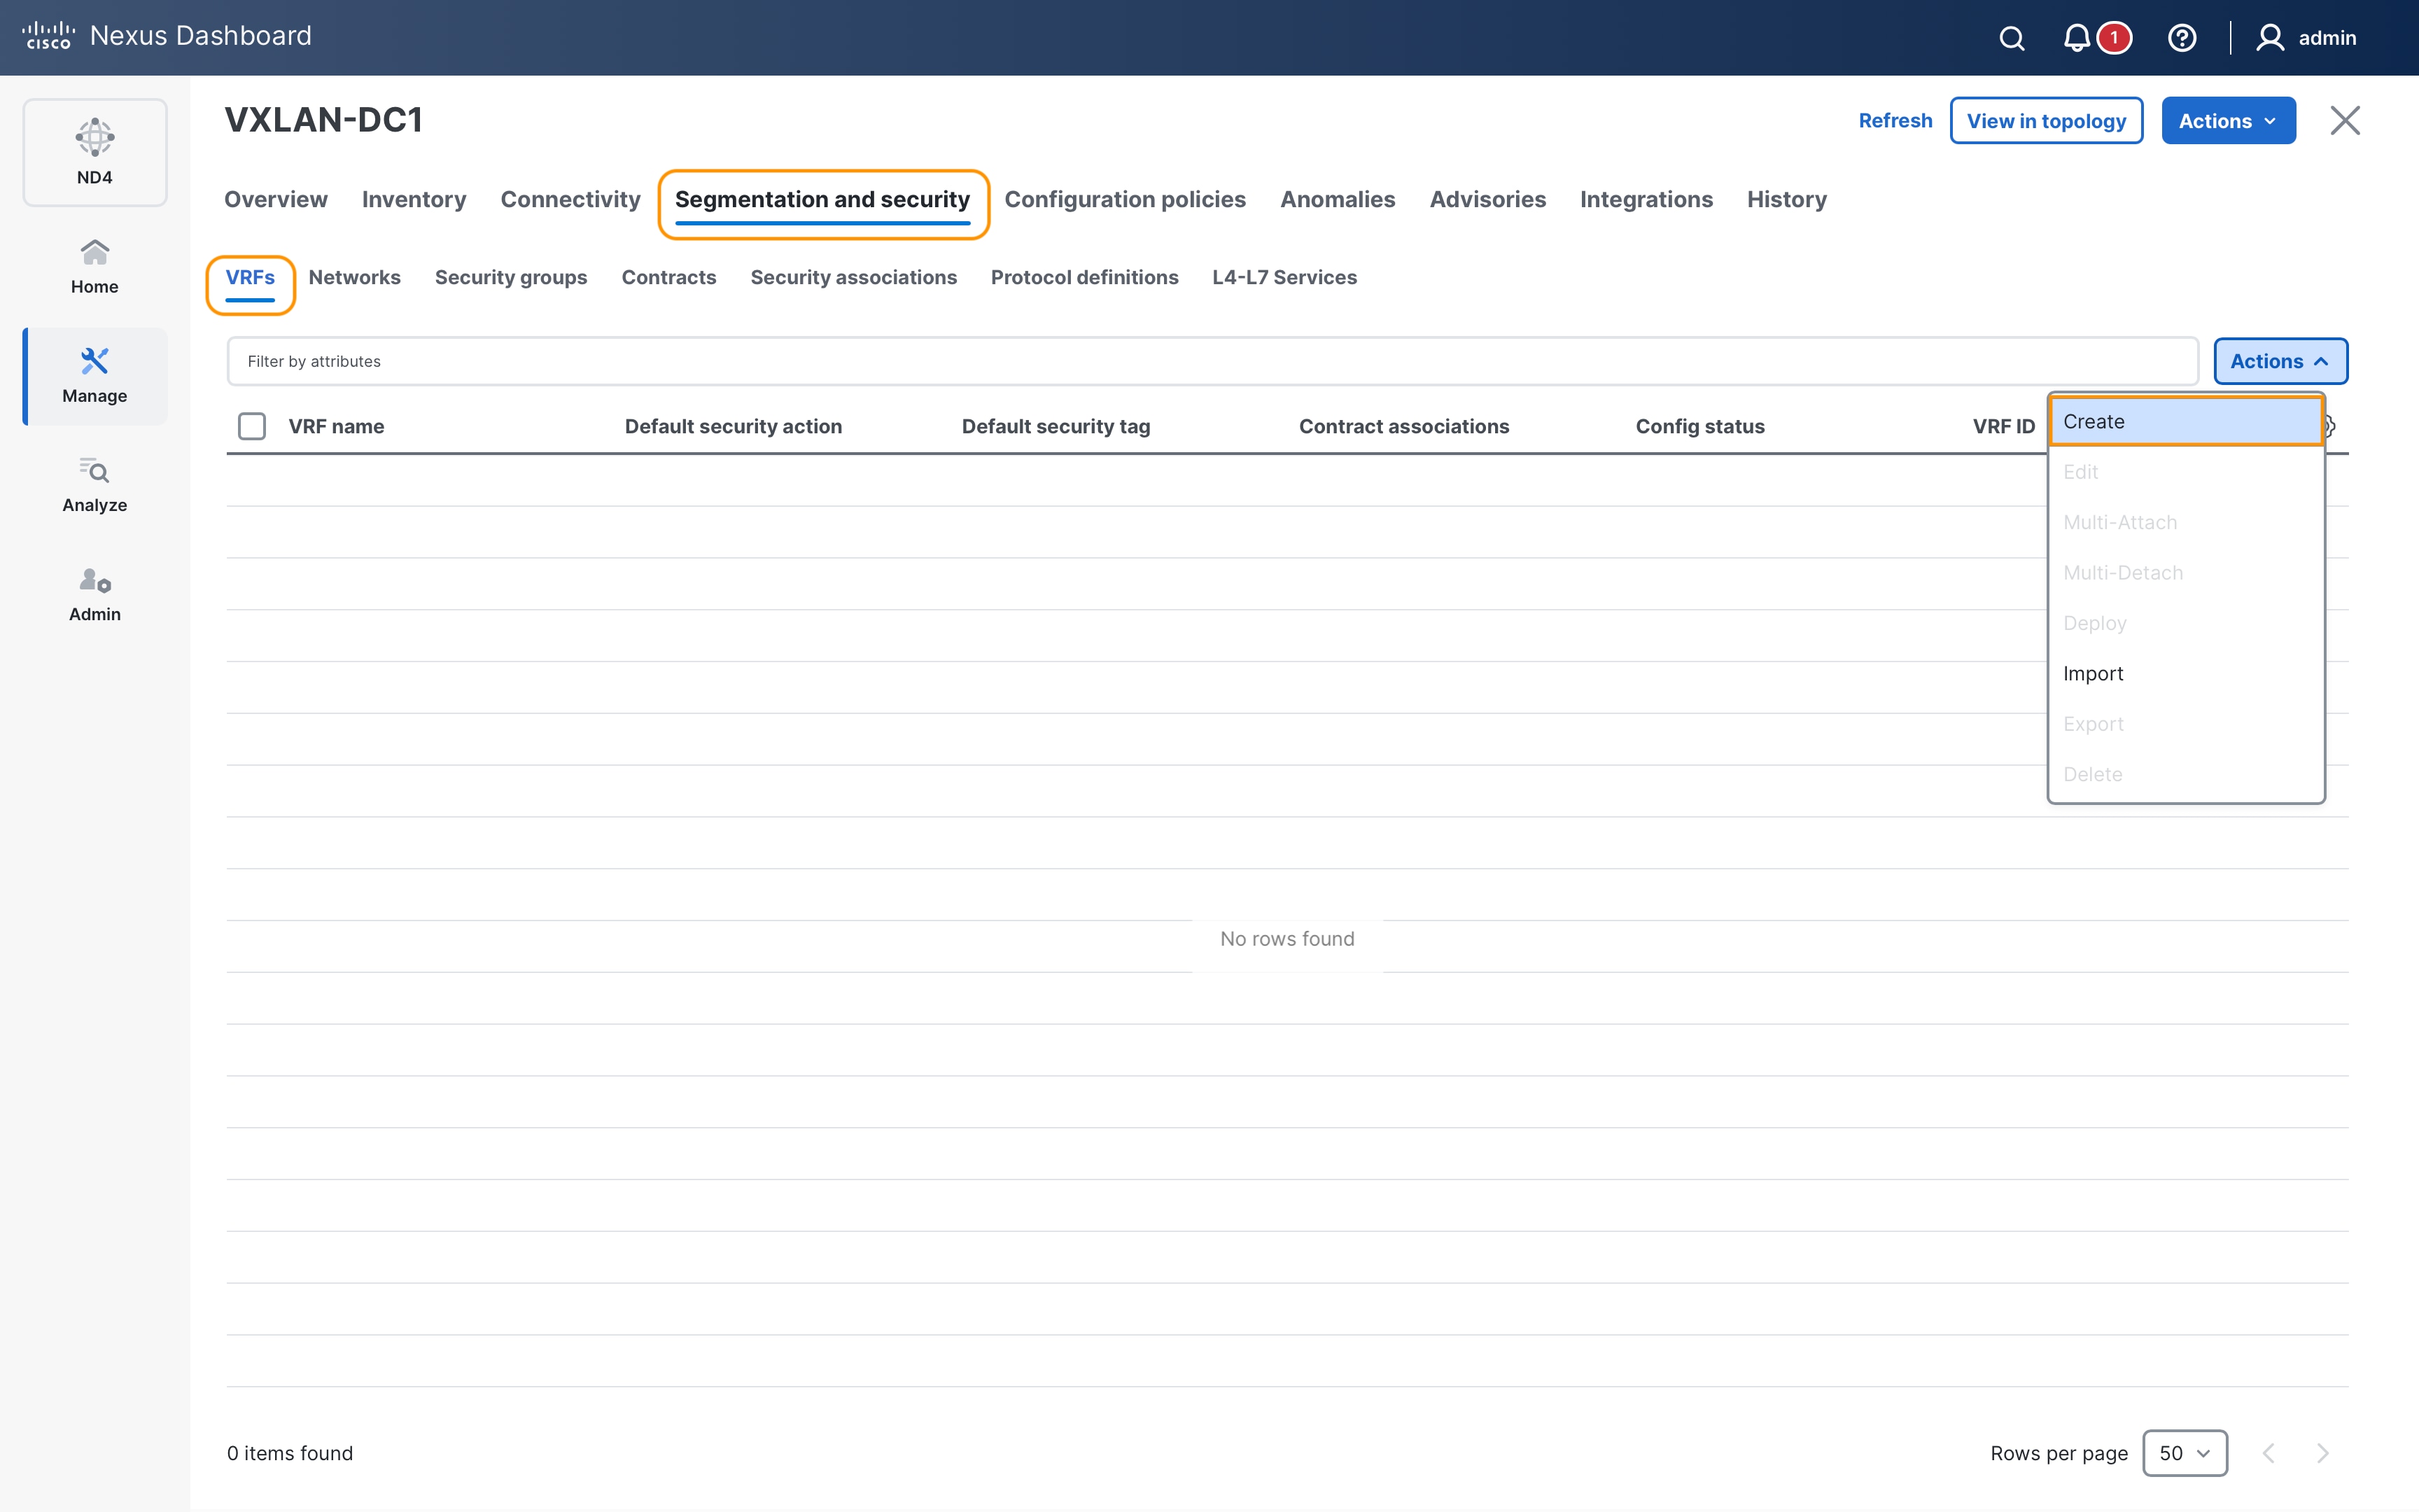This screenshot has height=1512, width=2419.
Task: Click the Cisco logo
Action: click(48, 36)
